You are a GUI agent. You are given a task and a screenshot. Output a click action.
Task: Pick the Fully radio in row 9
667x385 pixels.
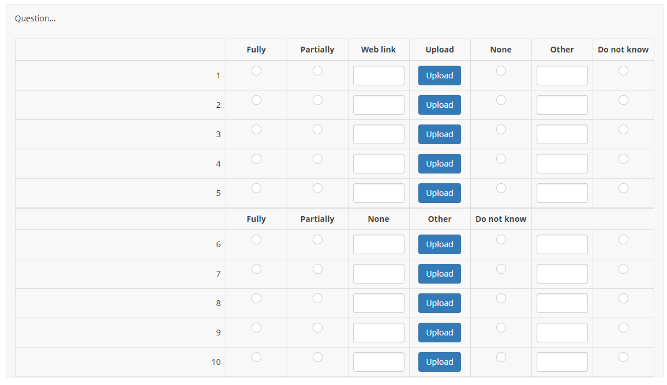coord(256,328)
